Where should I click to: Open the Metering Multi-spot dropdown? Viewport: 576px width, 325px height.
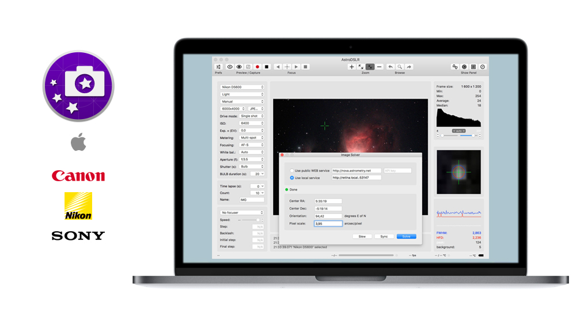(x=252, y=137)
